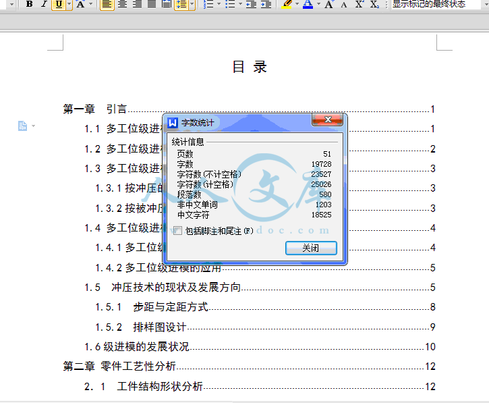Shrink font size
The image size is (489, 403).
pos(344,4)
